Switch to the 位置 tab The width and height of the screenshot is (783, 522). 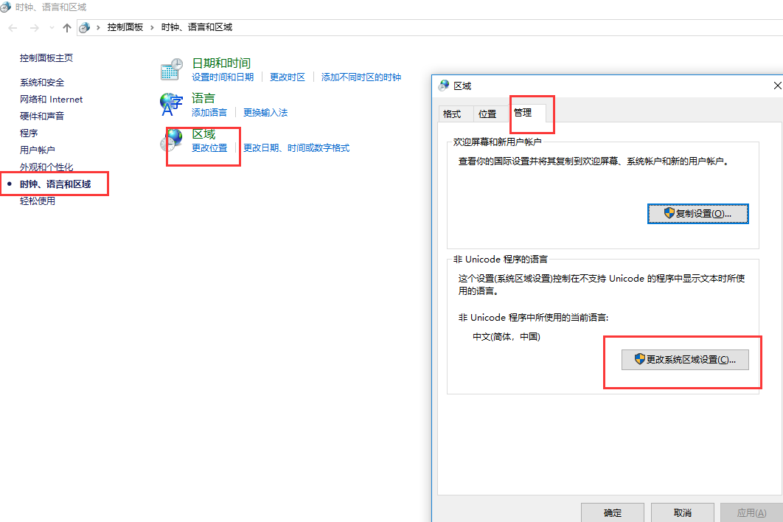click(x=487, y=114)
